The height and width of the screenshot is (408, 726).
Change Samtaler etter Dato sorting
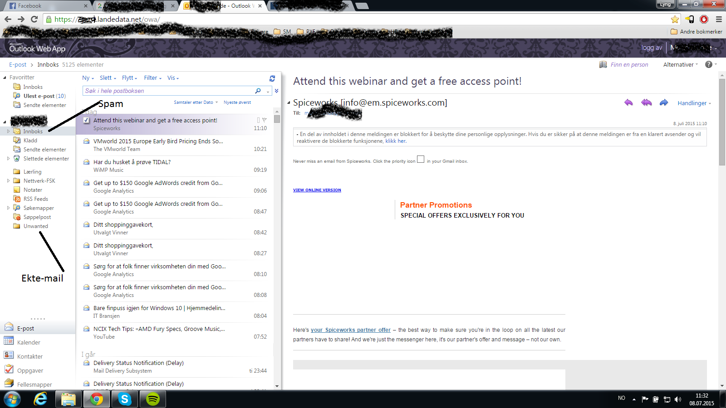coord(196,102)
